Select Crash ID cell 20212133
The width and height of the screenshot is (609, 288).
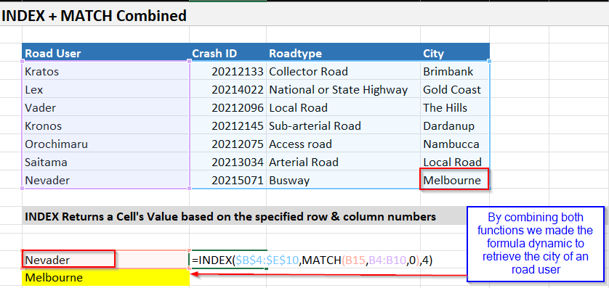(x=227, y=71)
